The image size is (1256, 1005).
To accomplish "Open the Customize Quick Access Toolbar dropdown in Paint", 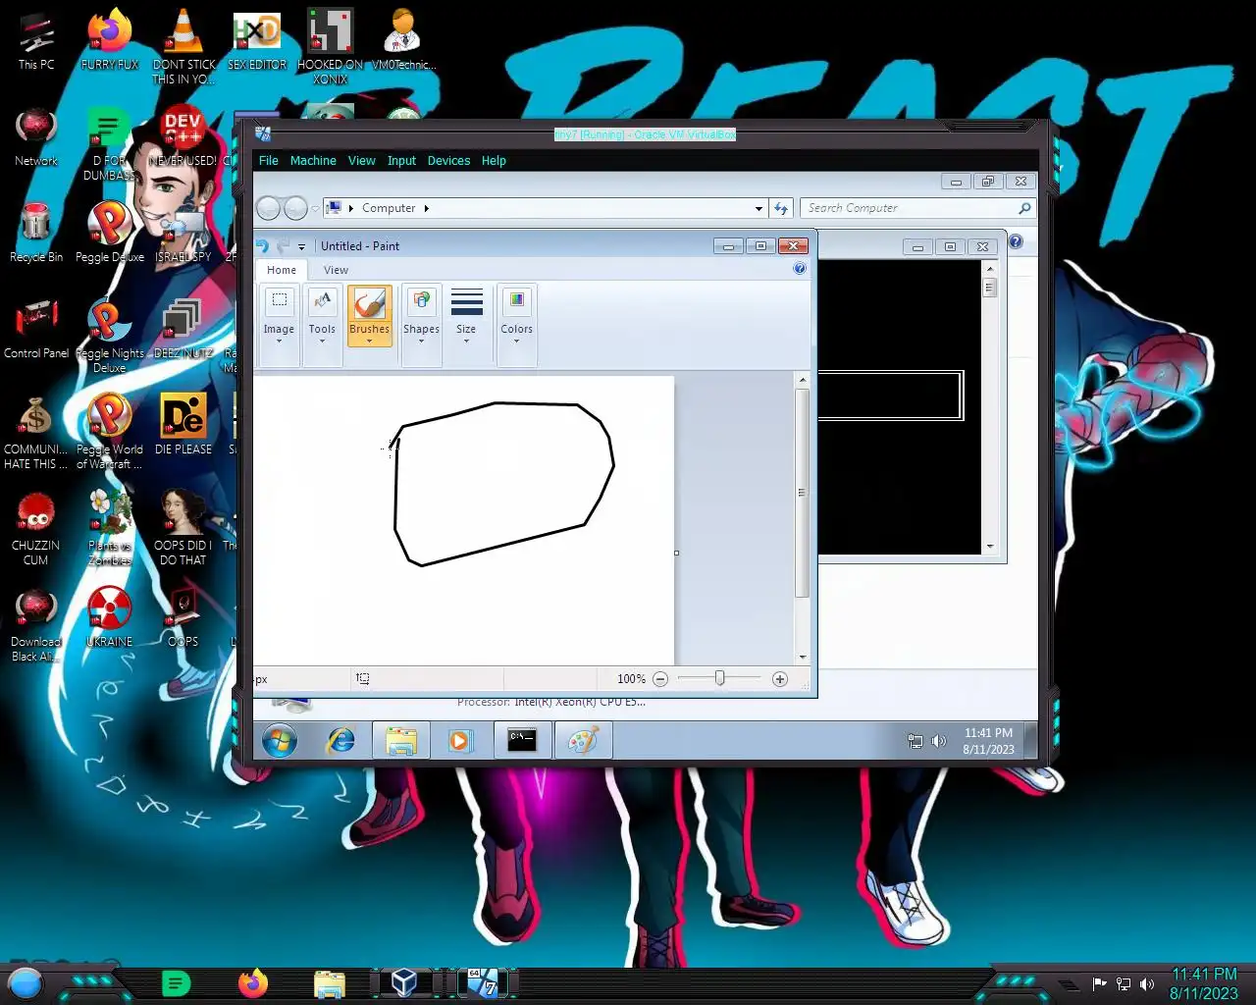I will (301, 247).
